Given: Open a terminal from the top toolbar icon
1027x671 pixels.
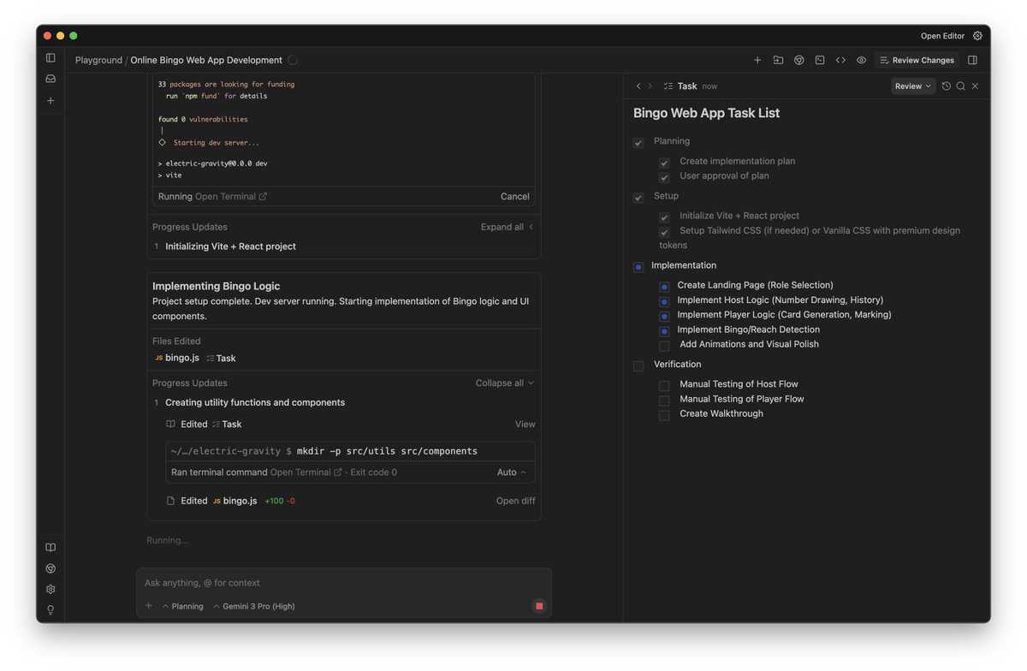Looking at the screenshot, I should click(x=820, y=60).
